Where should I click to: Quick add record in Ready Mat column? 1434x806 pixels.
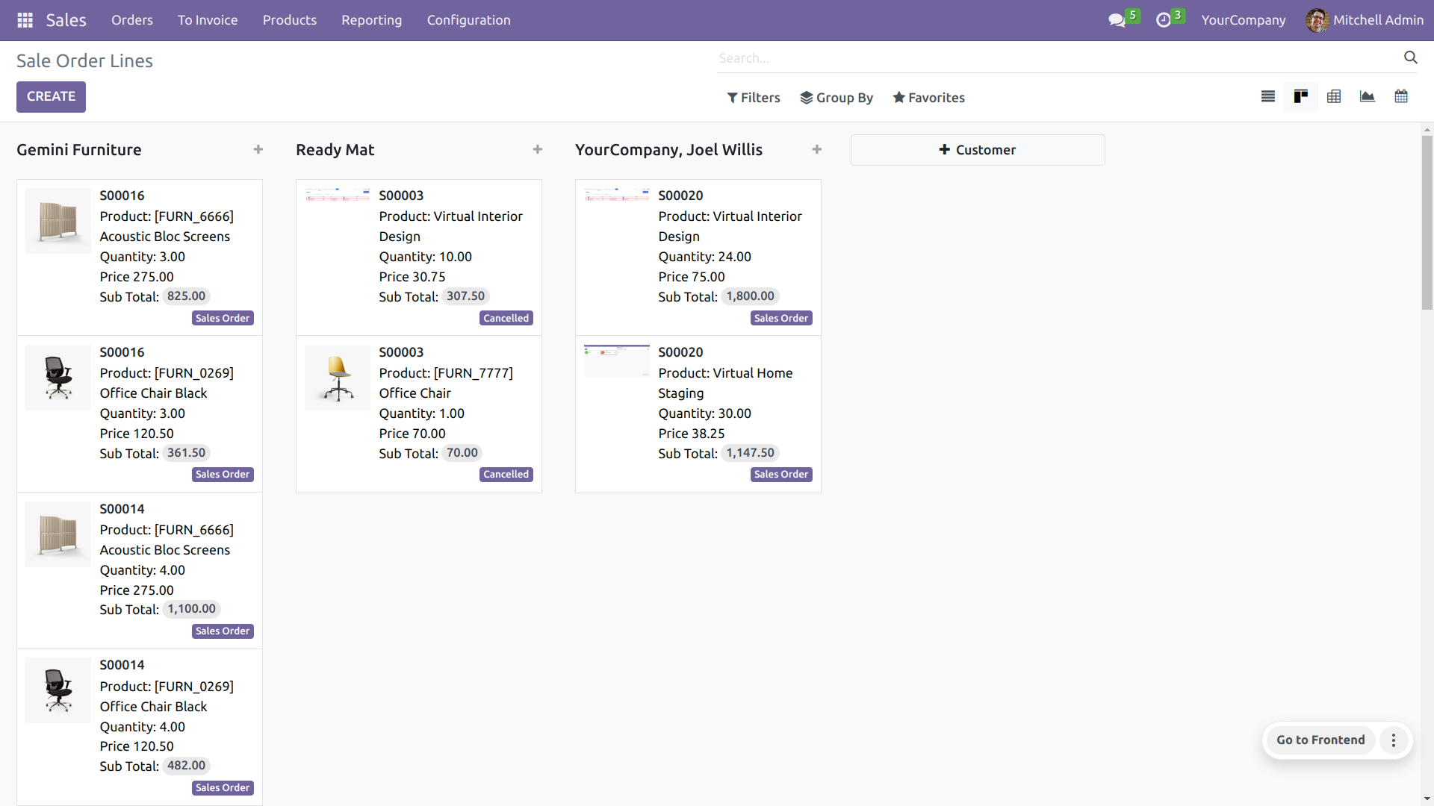(x=538, y=149)
